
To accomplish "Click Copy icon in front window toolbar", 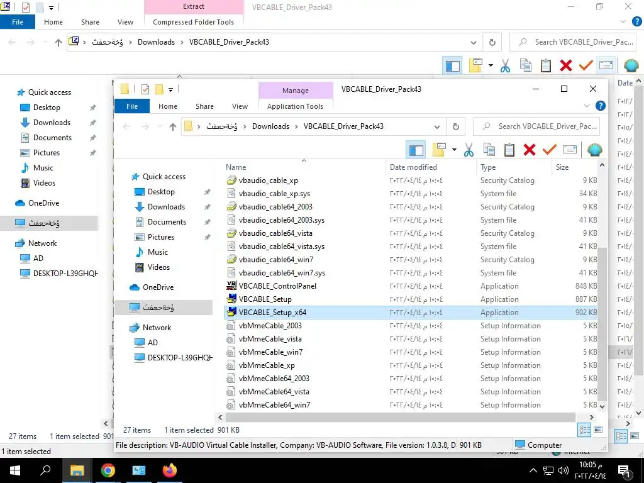I will click(489, 150).
